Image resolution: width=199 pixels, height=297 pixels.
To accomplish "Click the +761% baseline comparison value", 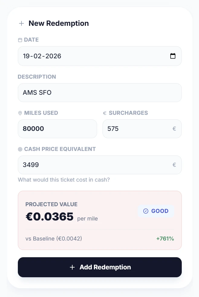I will (165, 239).
